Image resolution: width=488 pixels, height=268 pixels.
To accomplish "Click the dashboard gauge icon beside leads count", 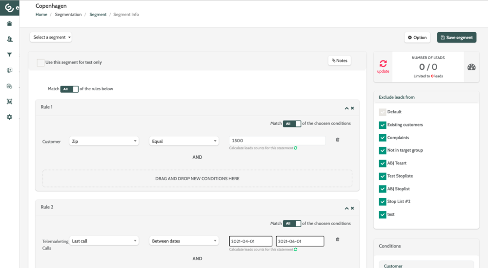I will click(x=471, y=67).
